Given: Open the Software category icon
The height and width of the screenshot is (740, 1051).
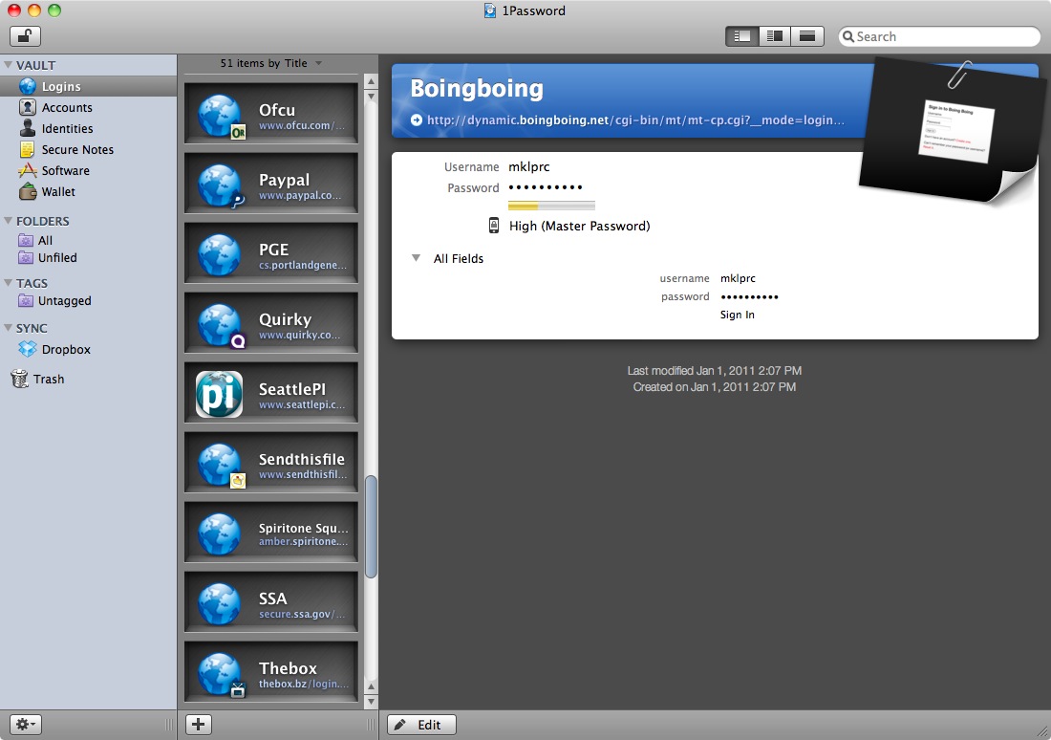Looking at the screenshot, I should click(28, 170).
